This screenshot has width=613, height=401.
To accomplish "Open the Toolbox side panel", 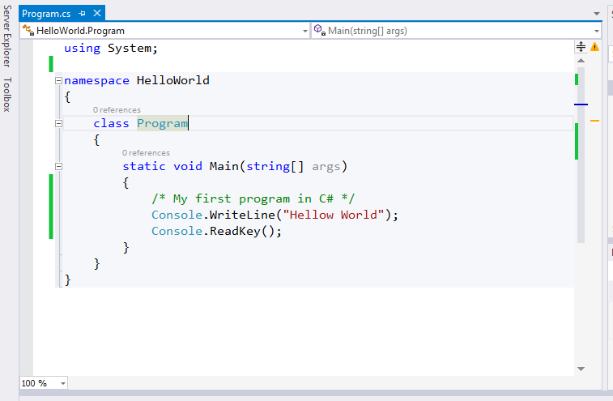I will click(x=7, y=94).
